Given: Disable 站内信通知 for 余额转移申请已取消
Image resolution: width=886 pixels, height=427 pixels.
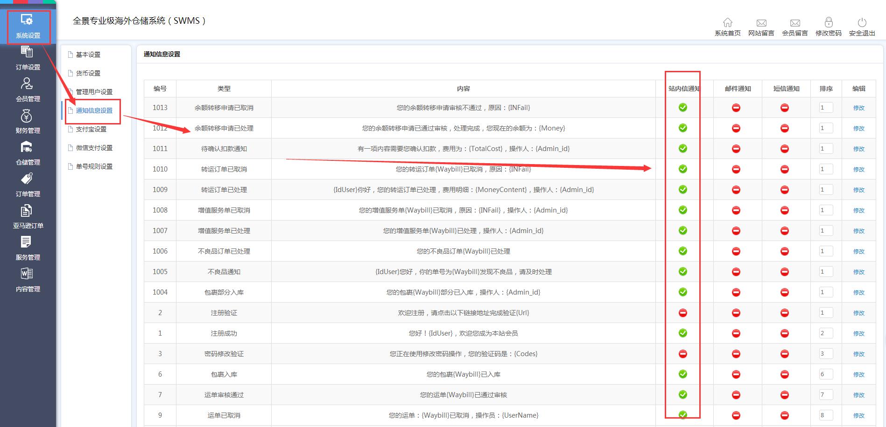Looking at the screenshot, I should pyautogui.click(x=682, y=107).
